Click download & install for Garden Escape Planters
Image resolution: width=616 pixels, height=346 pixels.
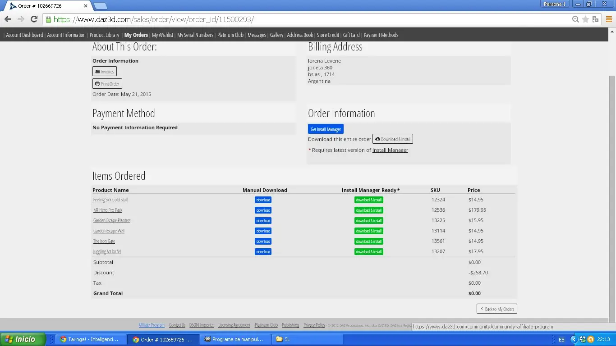[369, 220]
